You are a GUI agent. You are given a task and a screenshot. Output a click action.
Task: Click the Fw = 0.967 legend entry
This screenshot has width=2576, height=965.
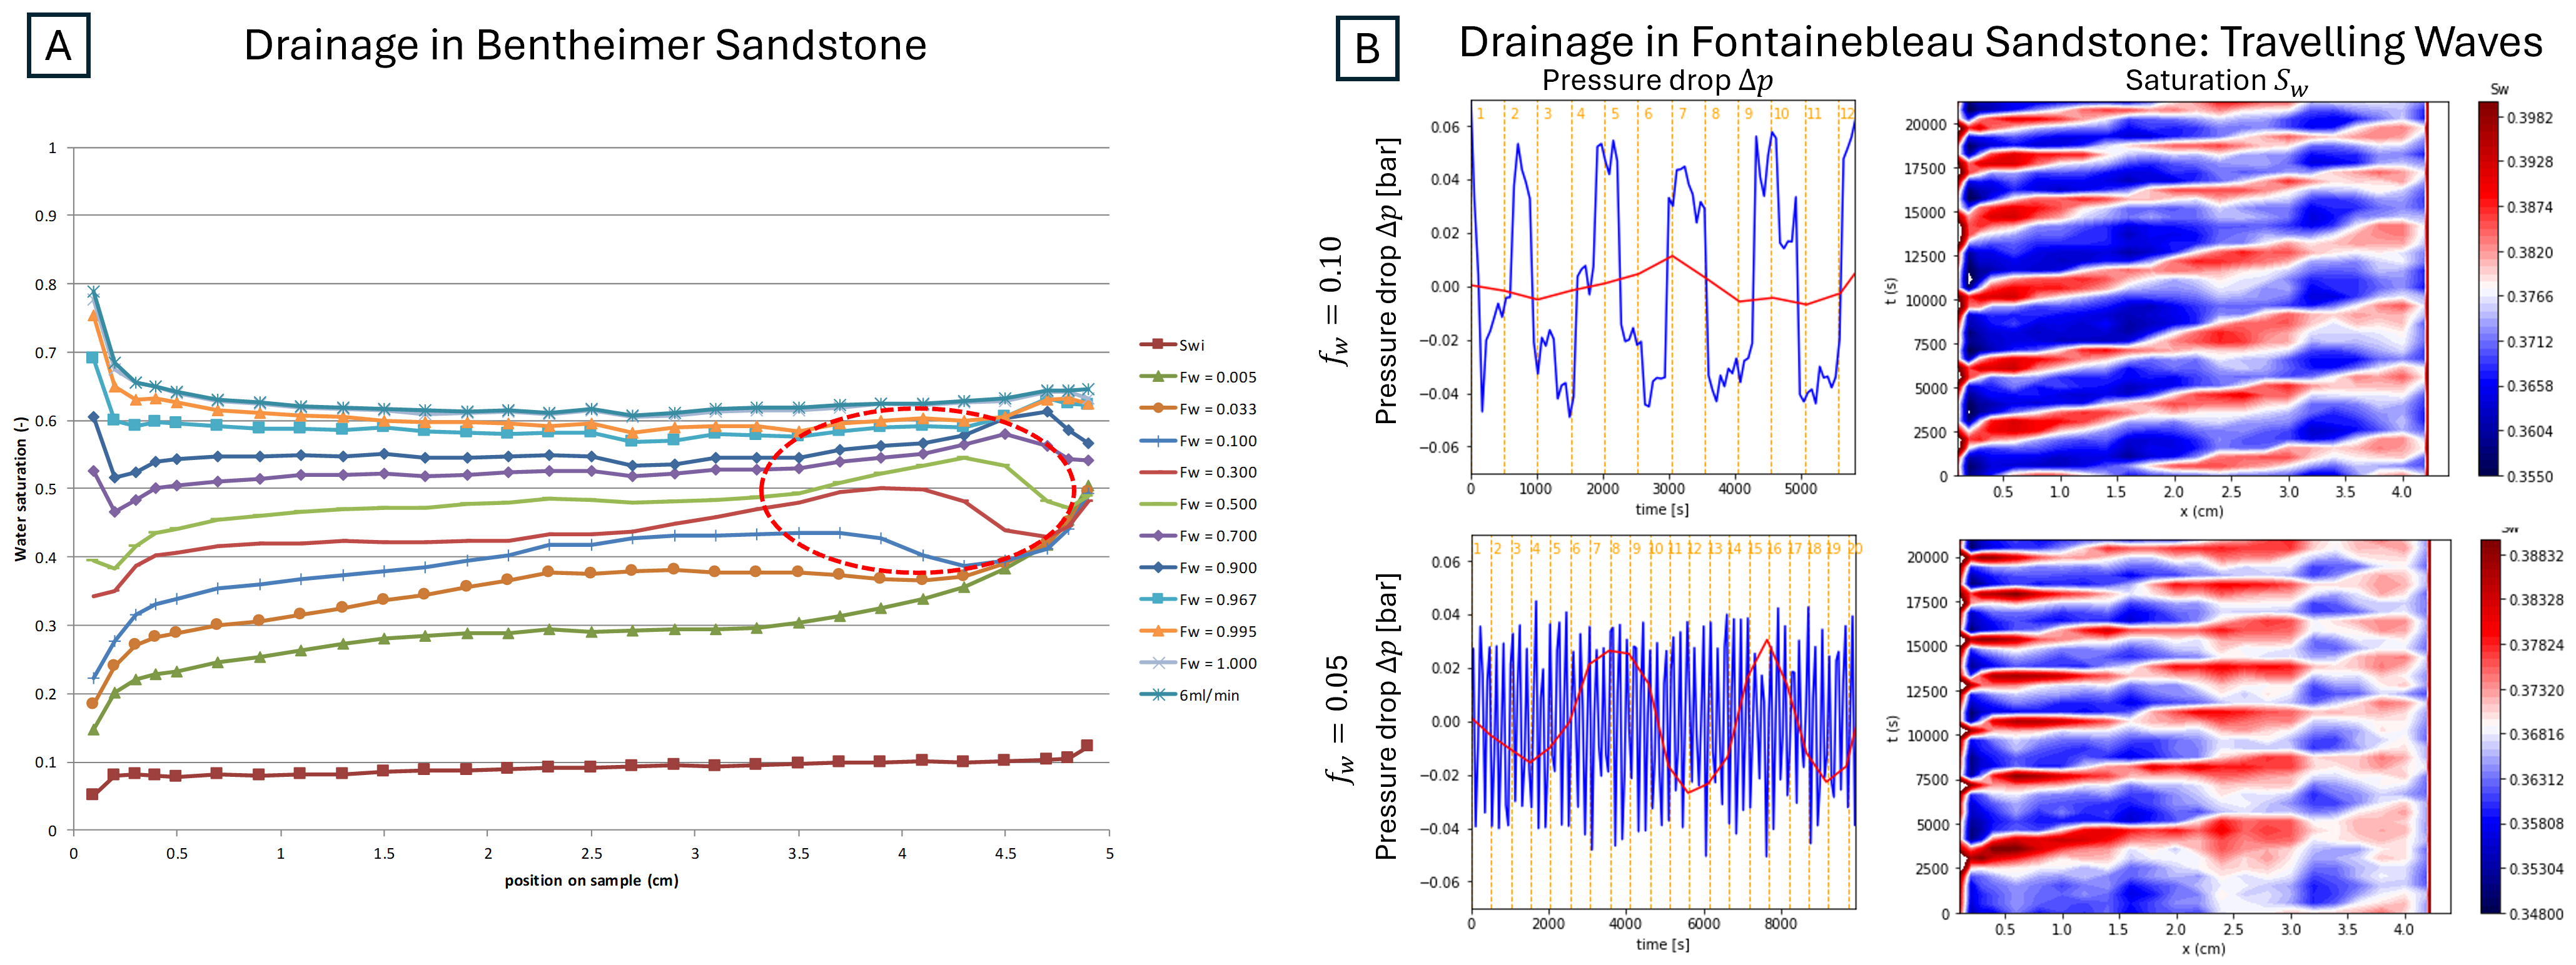click(1216, 599)
